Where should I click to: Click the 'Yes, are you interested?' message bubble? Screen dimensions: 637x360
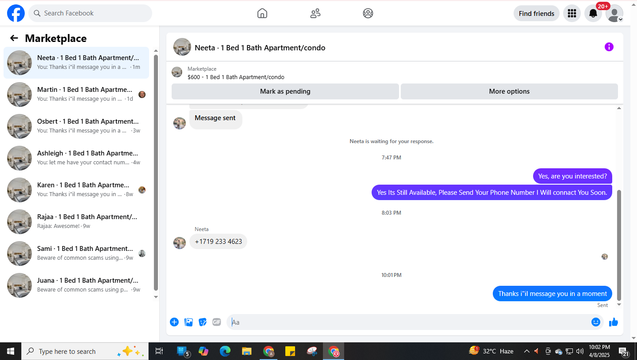(x=572, y=176)
